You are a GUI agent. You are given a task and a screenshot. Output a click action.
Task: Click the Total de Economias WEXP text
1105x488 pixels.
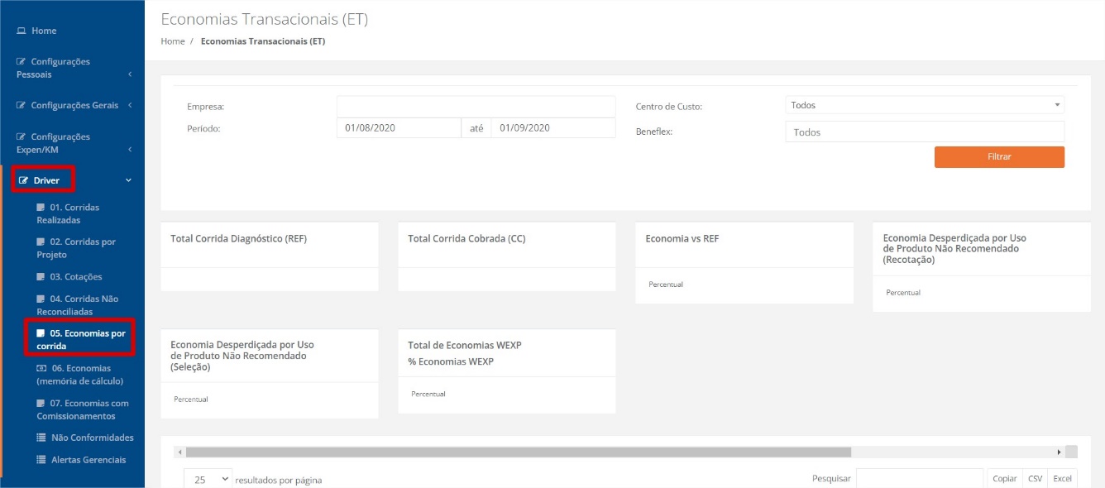pyautogui.click(x=465, y=346)
